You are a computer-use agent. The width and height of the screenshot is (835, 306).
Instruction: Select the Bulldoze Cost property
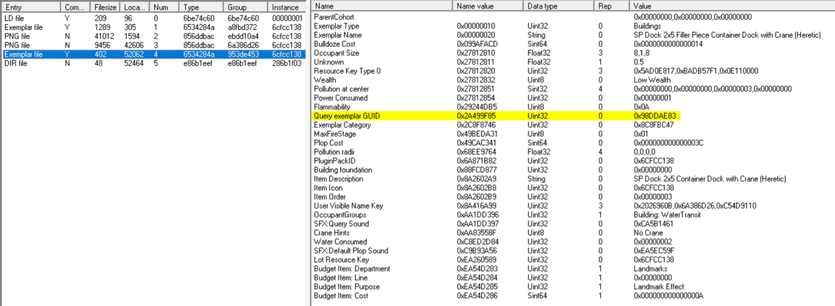(573, 43)
